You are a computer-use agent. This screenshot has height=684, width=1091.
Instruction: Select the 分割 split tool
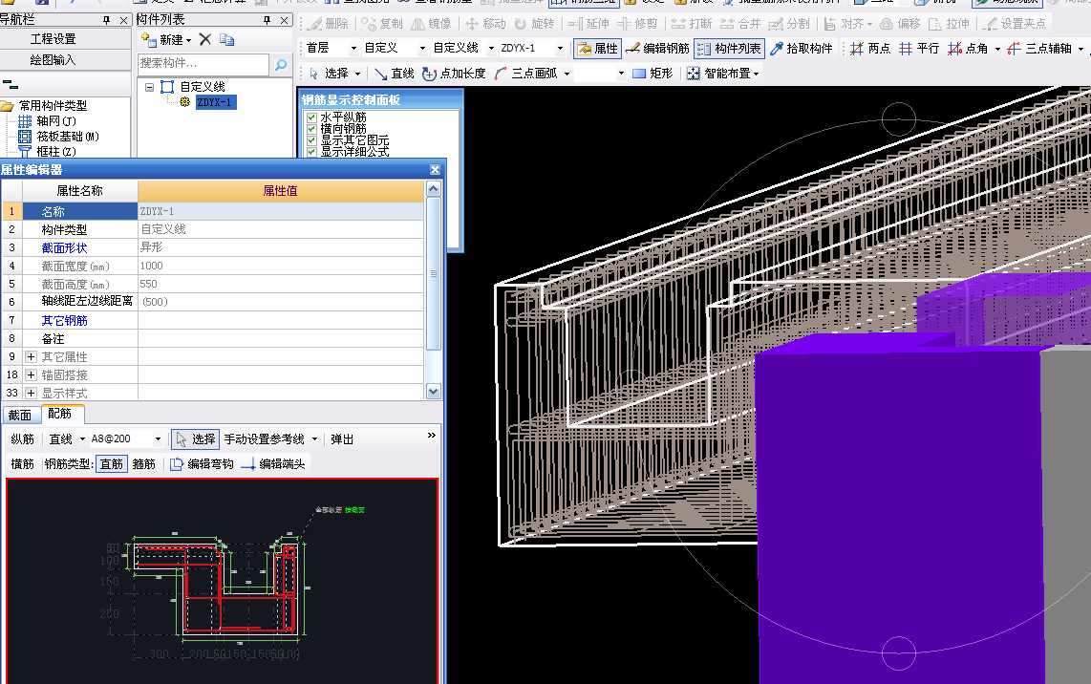(789, 24)
